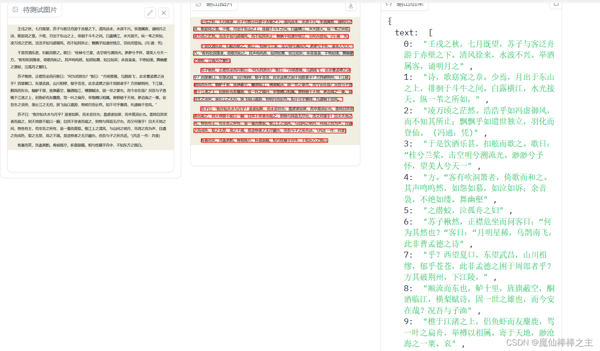This screenshot has width=600, height=351.
Task: Remove the test image with the X button
Action: click(x=164, y=13)
